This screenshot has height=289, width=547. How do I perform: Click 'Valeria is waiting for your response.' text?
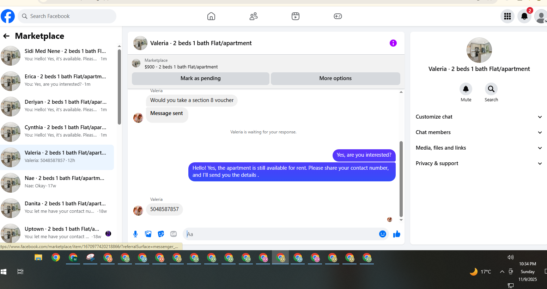pyautogui.click(x=263, y=132)
